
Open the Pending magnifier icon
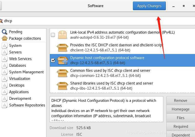5,32
